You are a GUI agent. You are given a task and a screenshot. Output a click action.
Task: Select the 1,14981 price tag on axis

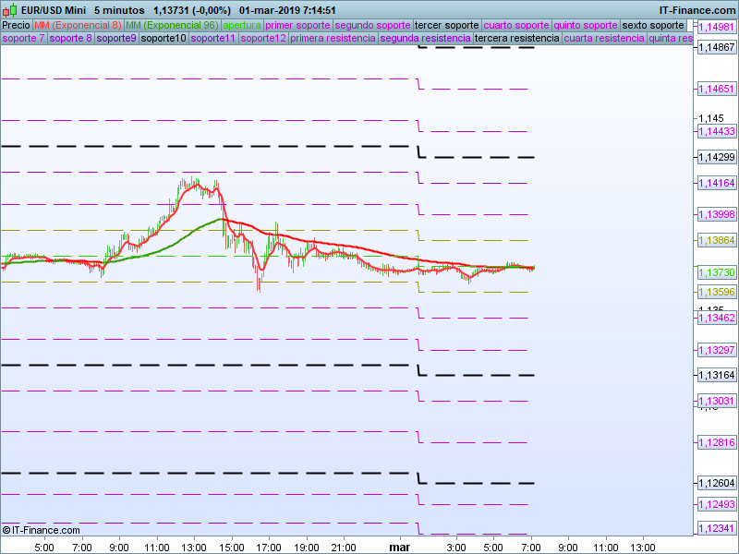point(716,27)
